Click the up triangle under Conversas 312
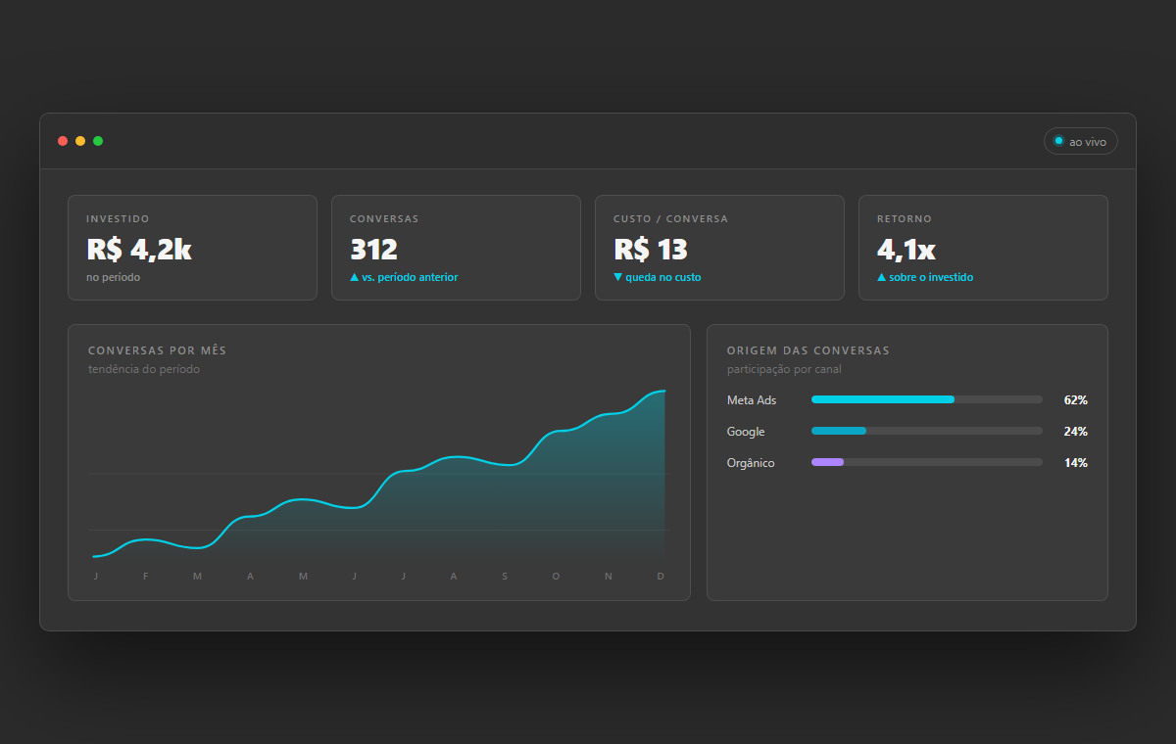 (x=355, y=277)
